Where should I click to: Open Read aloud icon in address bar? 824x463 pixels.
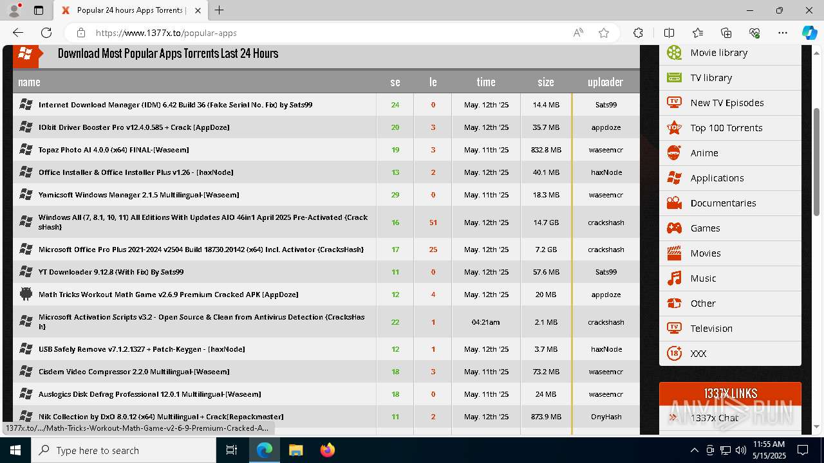(x=578, y=33)
